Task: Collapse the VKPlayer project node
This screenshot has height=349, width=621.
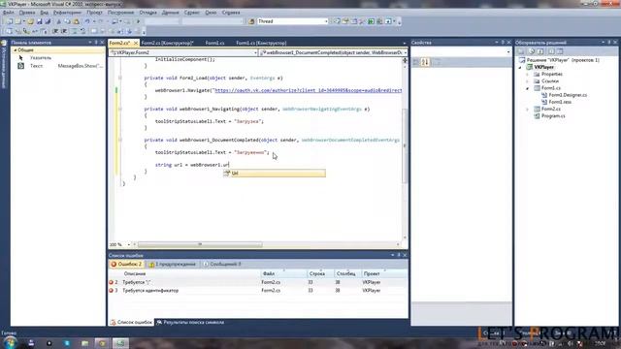Action: click(520, 67)
